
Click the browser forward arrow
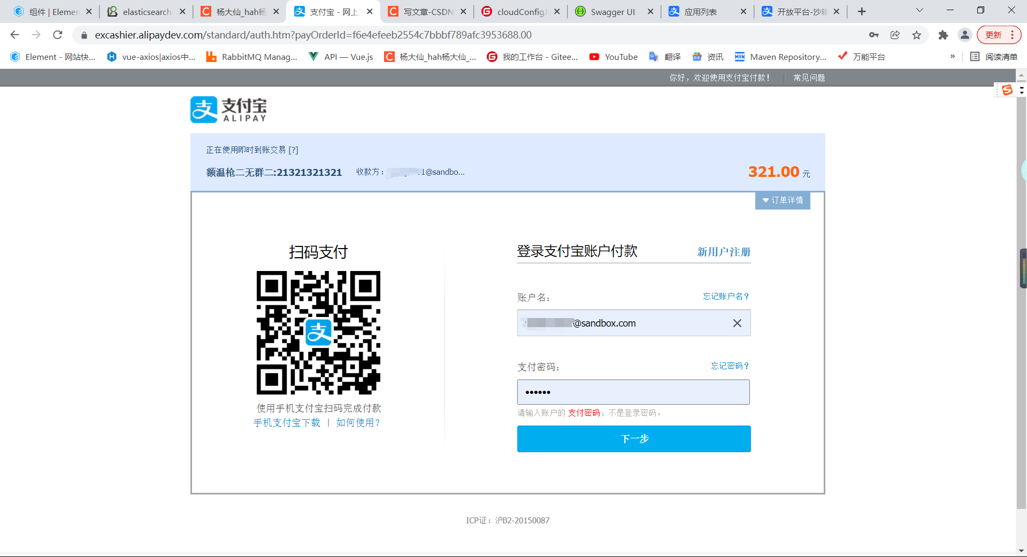click(x=36, y=35)
